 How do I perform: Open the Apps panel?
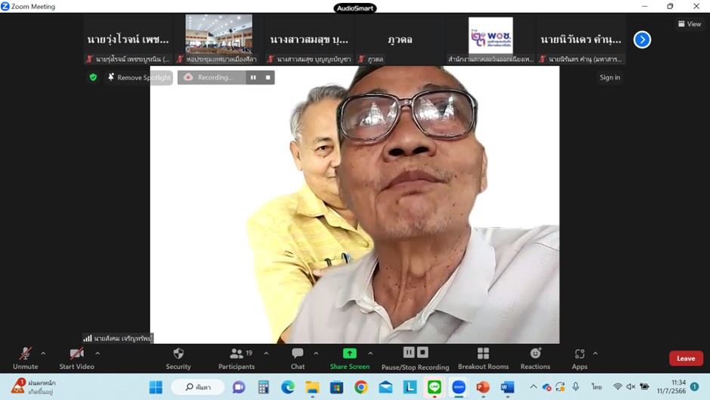[579, 358]
